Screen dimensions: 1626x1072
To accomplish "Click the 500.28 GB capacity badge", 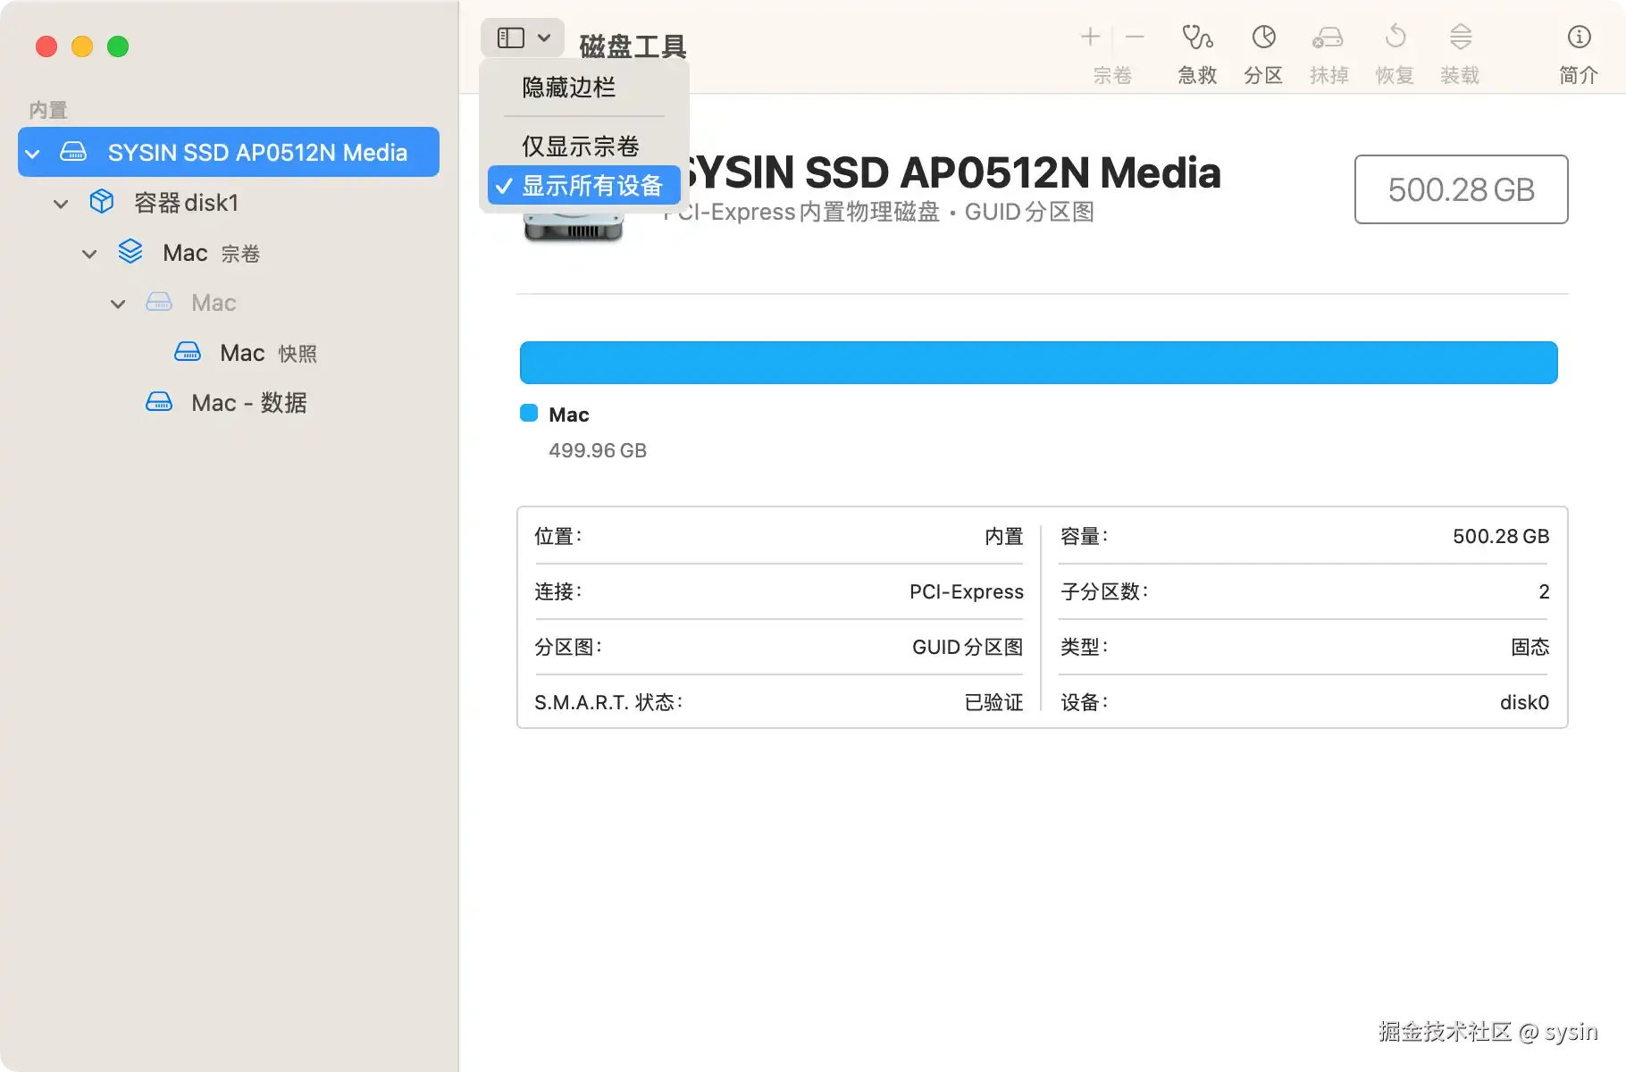I will (1460, 189).
